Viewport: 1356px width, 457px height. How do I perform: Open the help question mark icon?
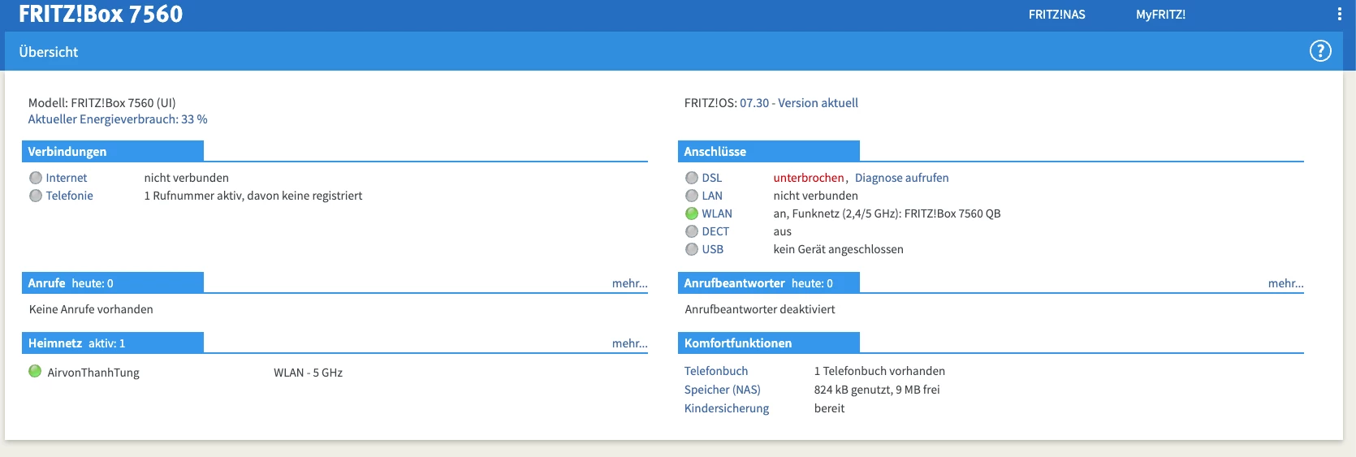[1320, 51]
